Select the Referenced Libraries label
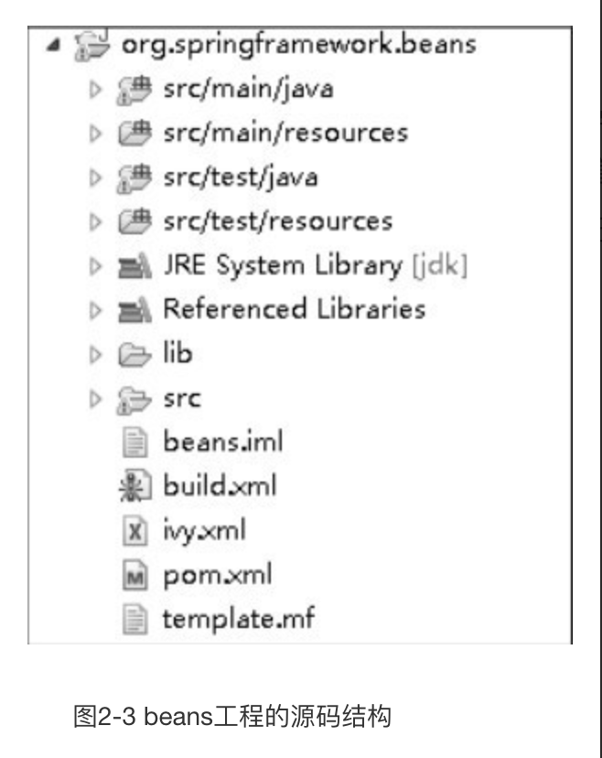This screenshot has width=602, height=758. (x=295, y=309)
